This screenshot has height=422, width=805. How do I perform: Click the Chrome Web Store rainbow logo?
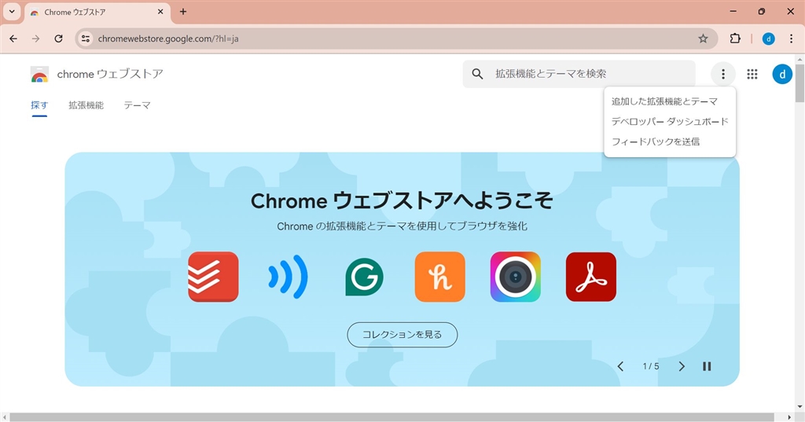(x=39, y=75)
